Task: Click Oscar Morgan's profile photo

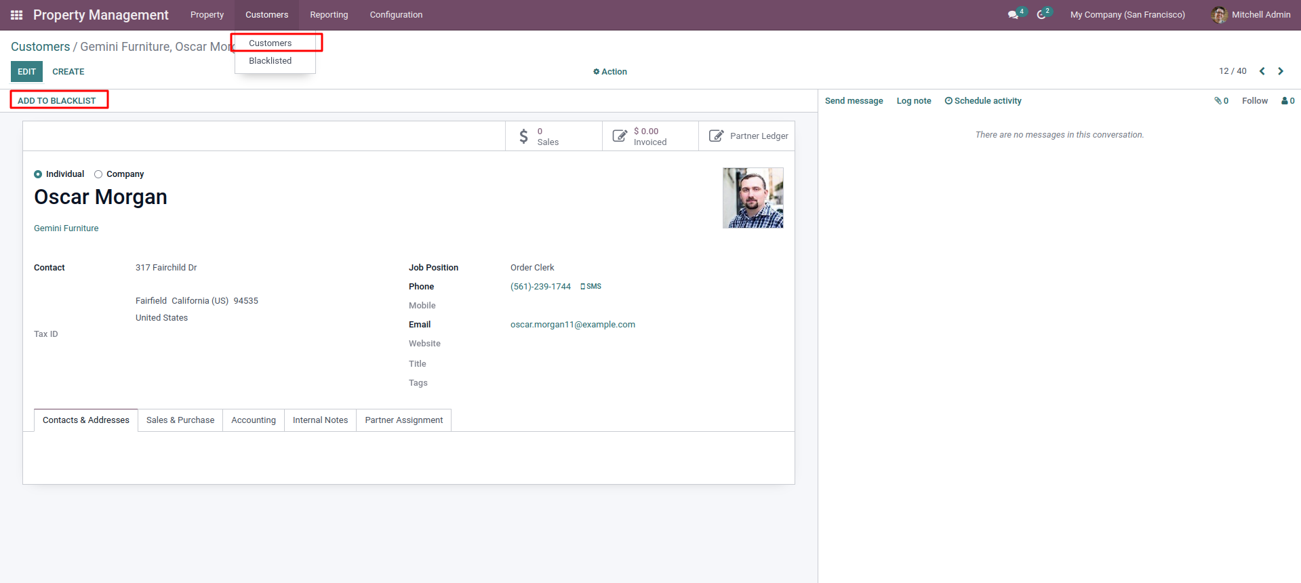Action: [753, 198]
